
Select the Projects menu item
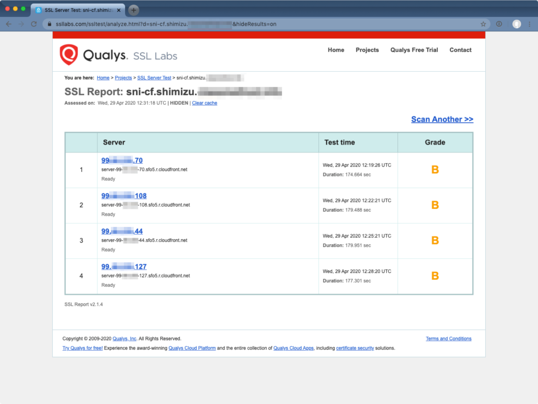click(x=367, y=50)
